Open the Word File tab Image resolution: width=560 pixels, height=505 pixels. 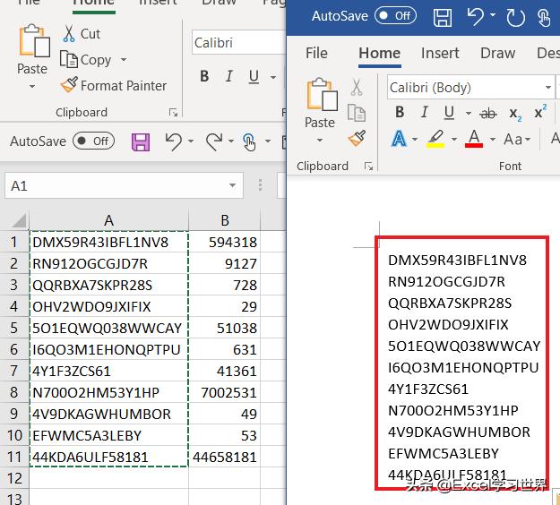tap(316, 53)
